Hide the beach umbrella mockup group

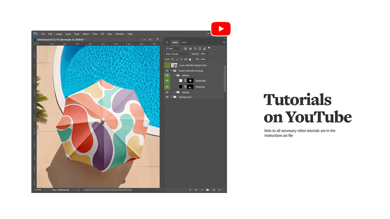point(167,71)
